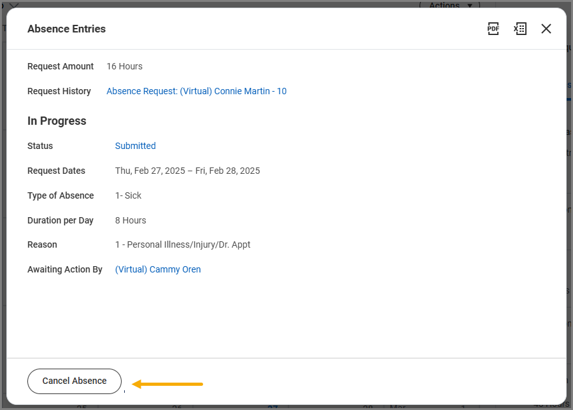
Task: Click the "8 Hours" duration value
Action: (x=131, y=220)
